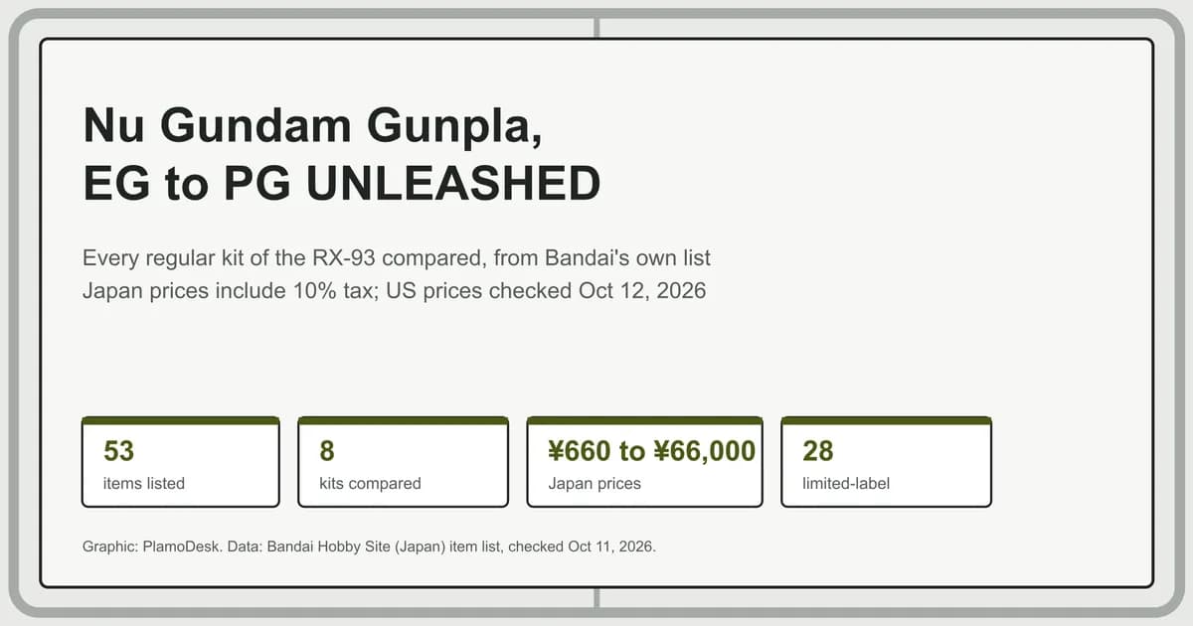Open the 8 kits compared card
Screen dimensions: 1193x626
click(403, 462)
